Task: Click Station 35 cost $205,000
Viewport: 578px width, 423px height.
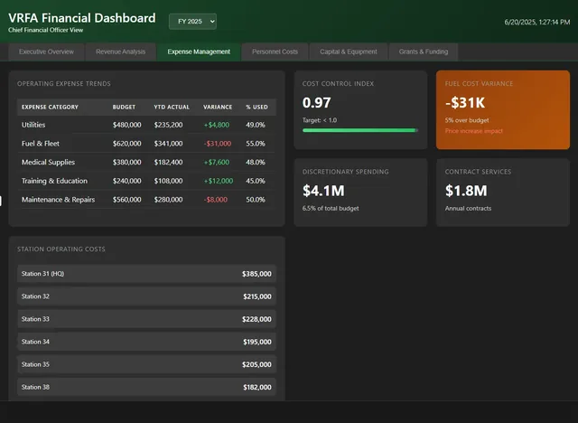Action: coord(256,364)
